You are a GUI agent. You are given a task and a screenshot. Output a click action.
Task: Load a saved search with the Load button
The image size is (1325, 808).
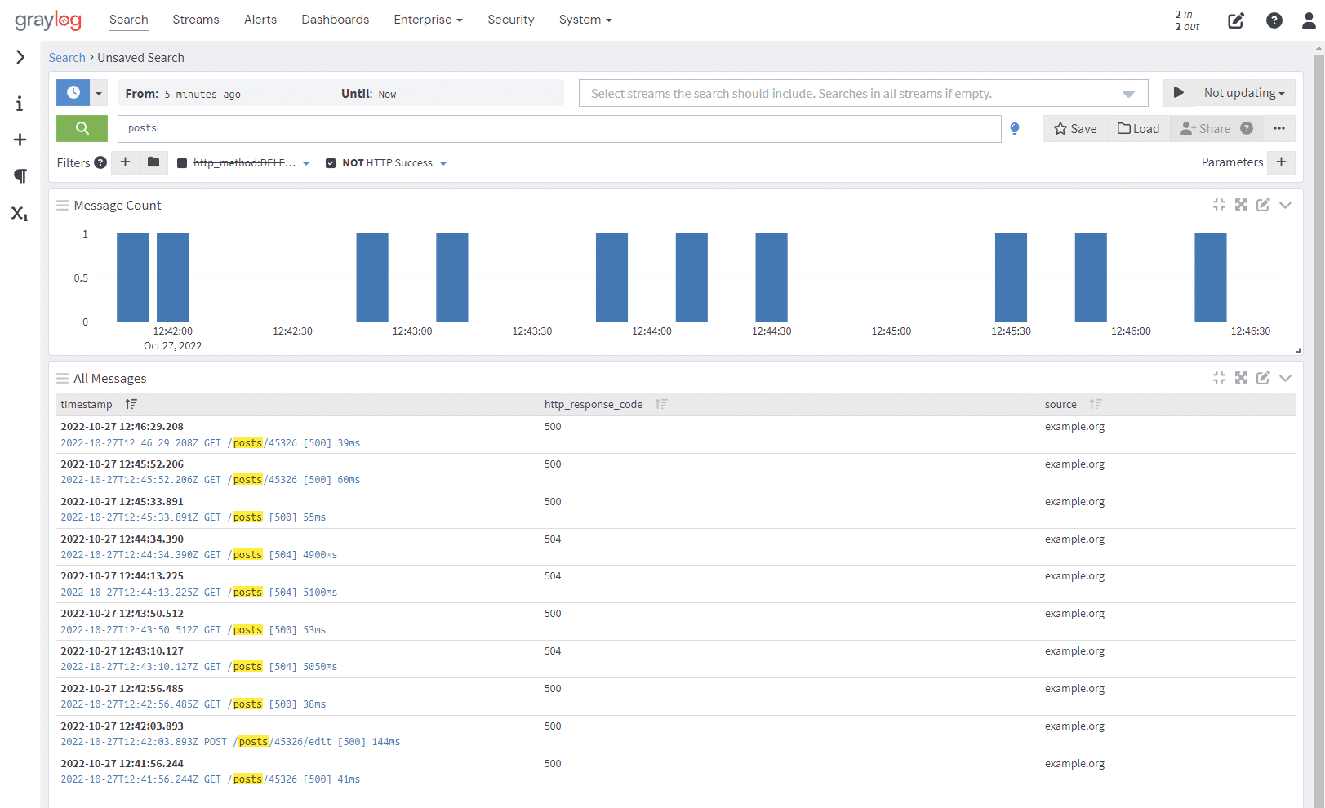coord(1138,128)
